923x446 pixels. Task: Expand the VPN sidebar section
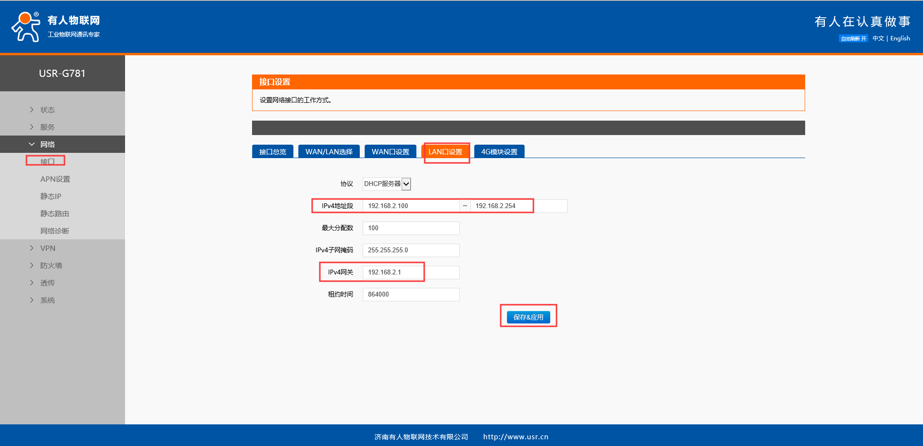[x=48, y=248]
